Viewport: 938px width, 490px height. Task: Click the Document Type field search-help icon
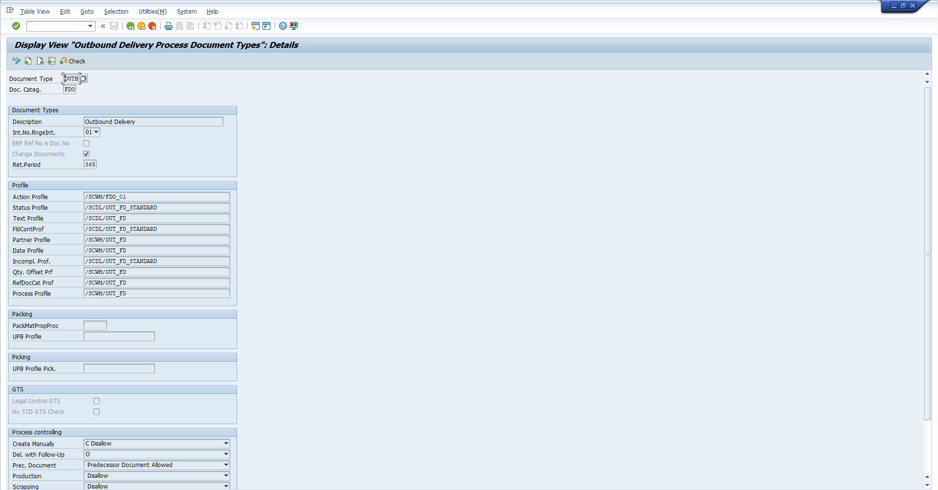click(x=84, y=78)
